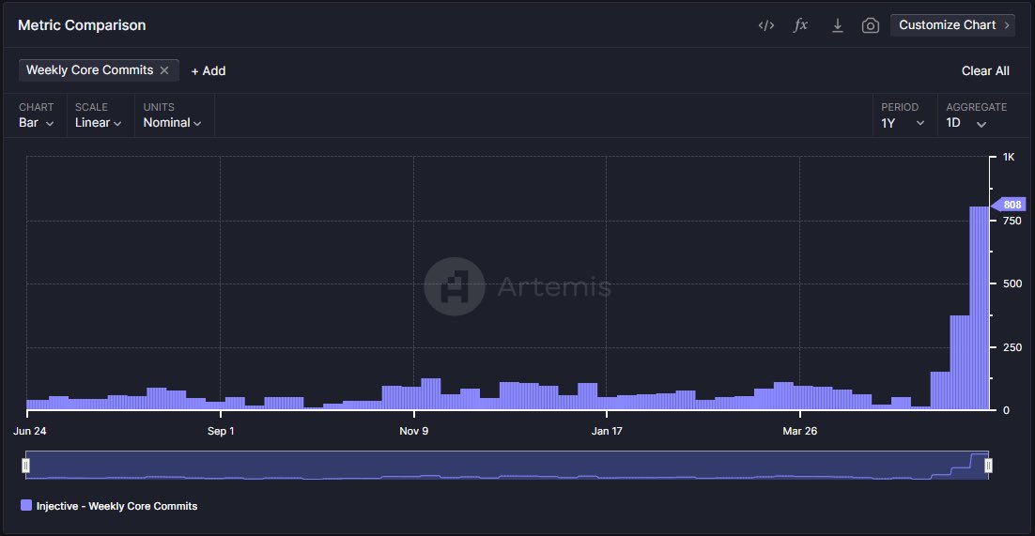Open the embed code icon

[x=765, y=25]
